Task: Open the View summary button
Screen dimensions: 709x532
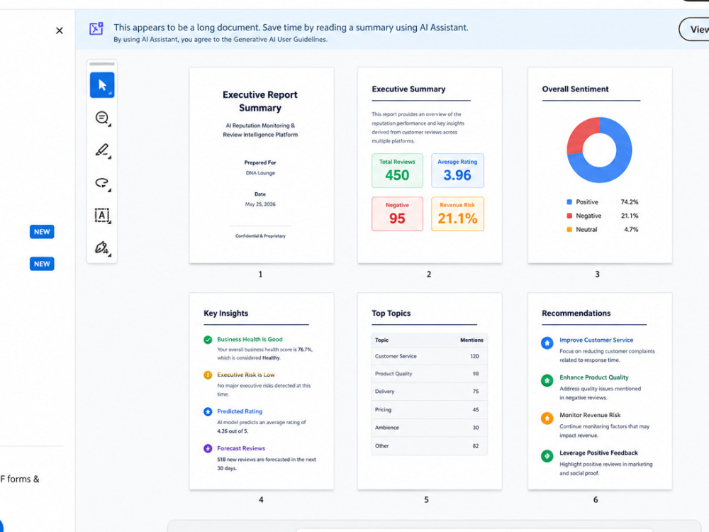Action: 695,29
